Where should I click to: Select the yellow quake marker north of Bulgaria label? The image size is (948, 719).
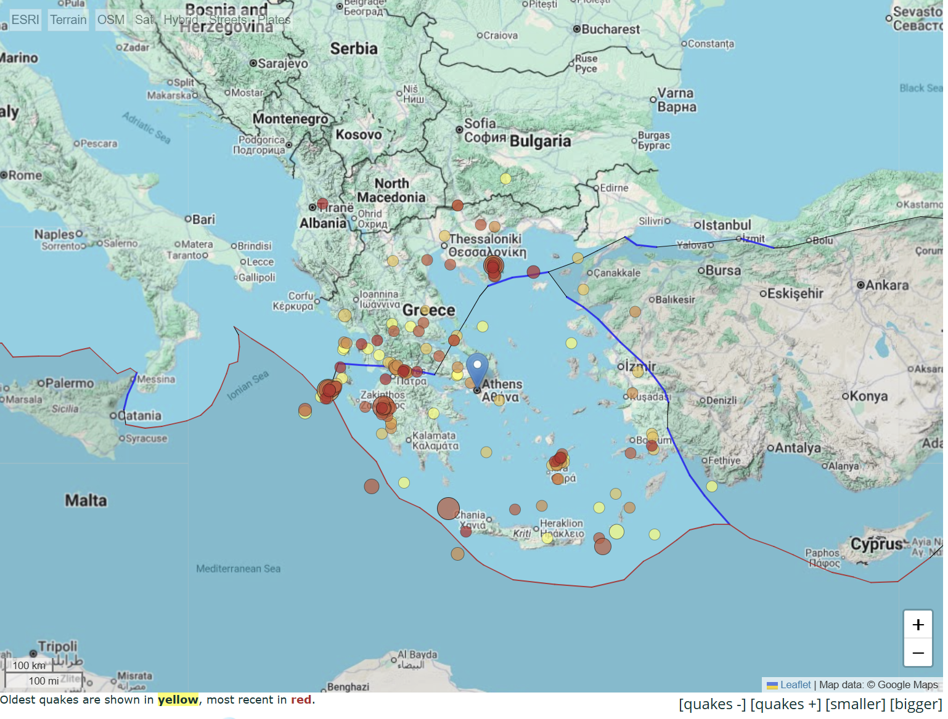(x=505, y=179)
